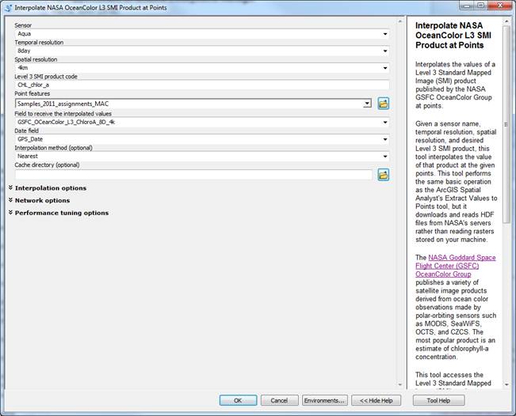Open the Point features dropdown arrow
Viewport: 516px width, 416px height.
coord(367,104)
